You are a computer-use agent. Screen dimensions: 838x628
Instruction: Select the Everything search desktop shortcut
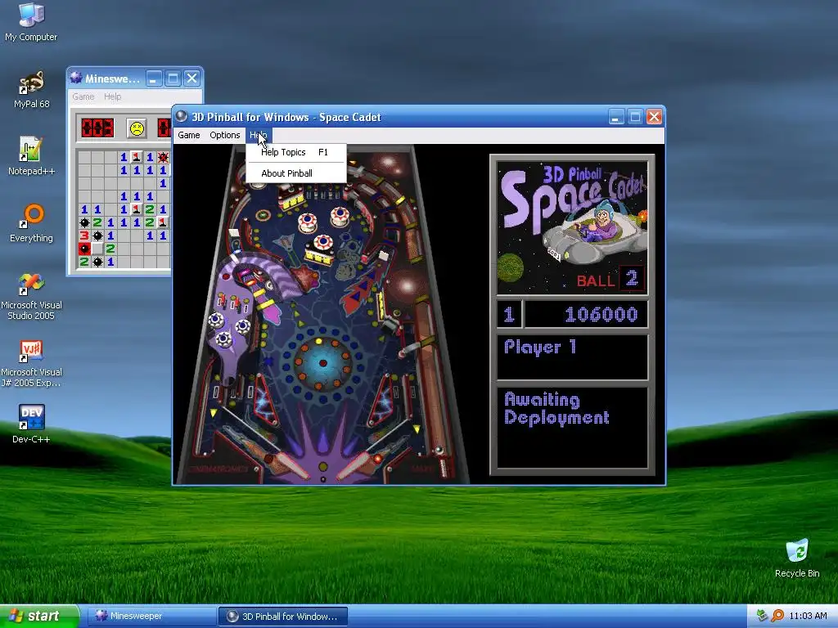click(31, 223)
